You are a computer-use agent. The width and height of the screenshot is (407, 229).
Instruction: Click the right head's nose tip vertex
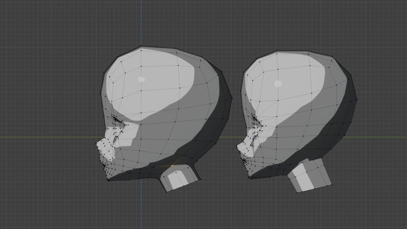pyautogui.click(x=236, y=146)
